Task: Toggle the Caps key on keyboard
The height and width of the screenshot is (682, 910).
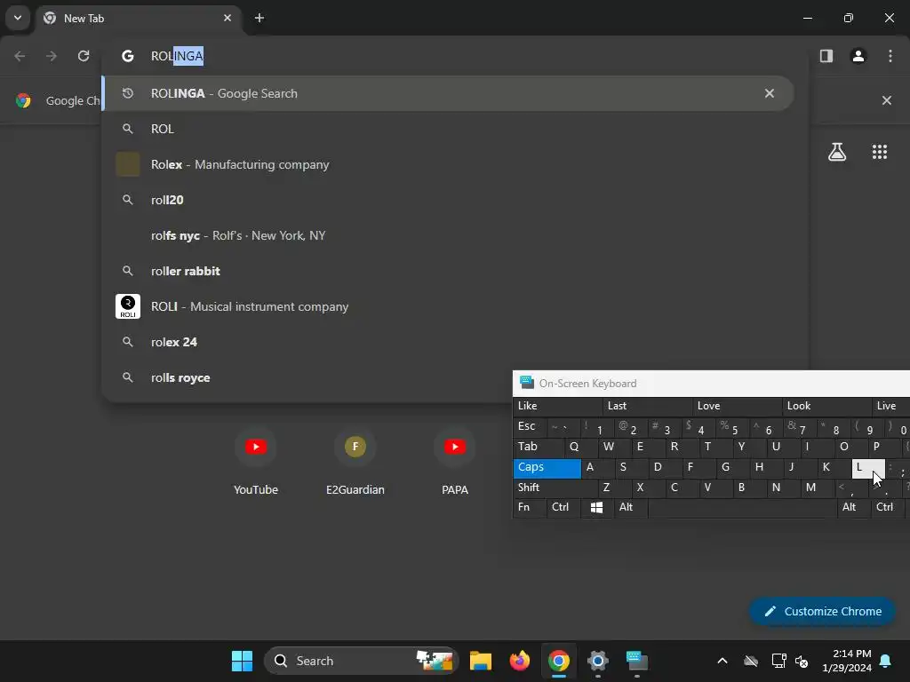Action: click(547, 468)
